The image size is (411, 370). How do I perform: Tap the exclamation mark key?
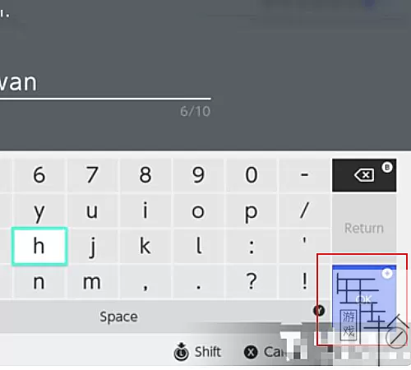304,281
